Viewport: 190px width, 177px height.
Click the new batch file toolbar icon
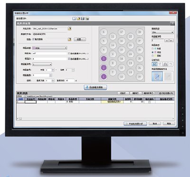pyautogui.click(x=74, y=19)
